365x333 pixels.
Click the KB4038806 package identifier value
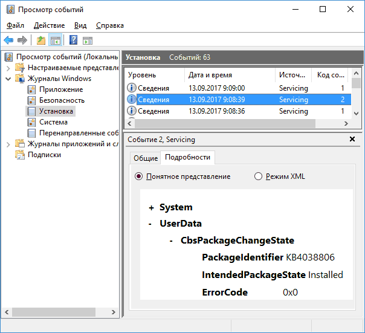tap(310, 257)
